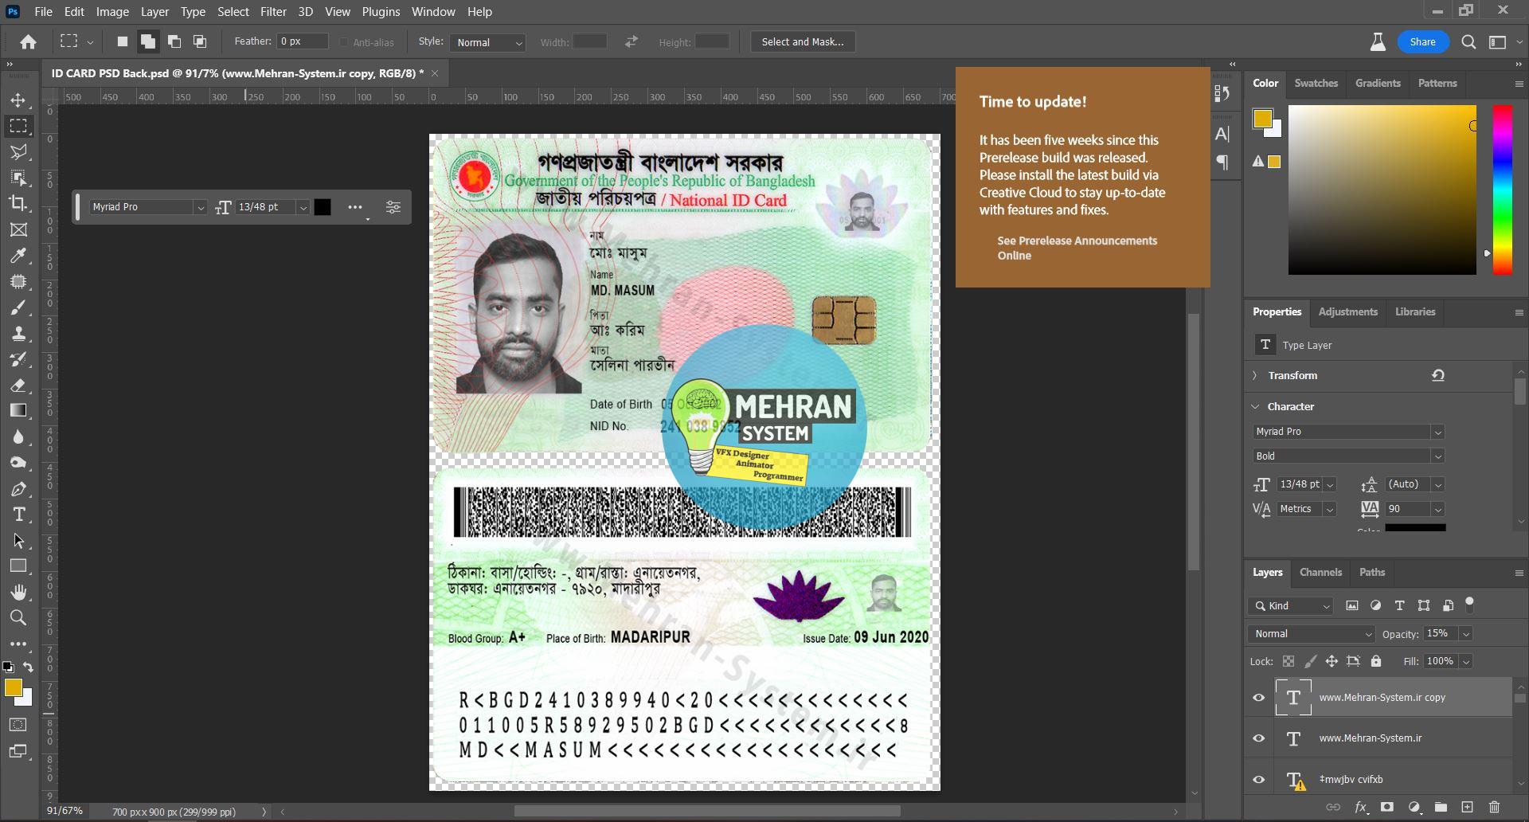Viewport: 1529px width, 822px height.
Task: Select the Horizontal Type tool
Action: tap(18, 515)
